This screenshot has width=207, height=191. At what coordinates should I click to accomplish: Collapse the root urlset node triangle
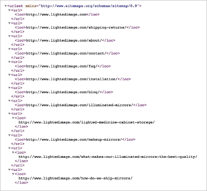(6, 6)
